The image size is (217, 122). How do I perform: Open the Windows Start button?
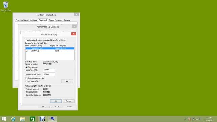[x=4, y=119]
